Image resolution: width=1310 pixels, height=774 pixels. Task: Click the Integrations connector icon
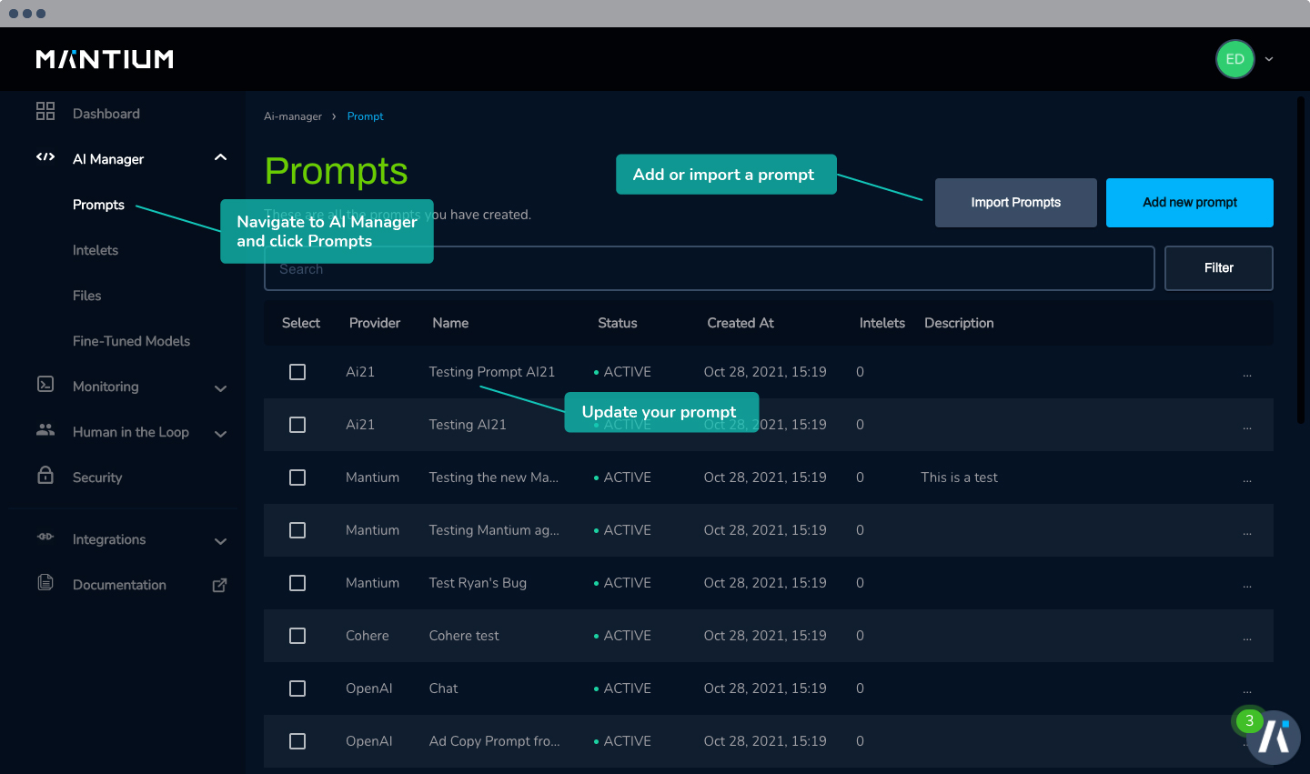(x=45, y=537)
